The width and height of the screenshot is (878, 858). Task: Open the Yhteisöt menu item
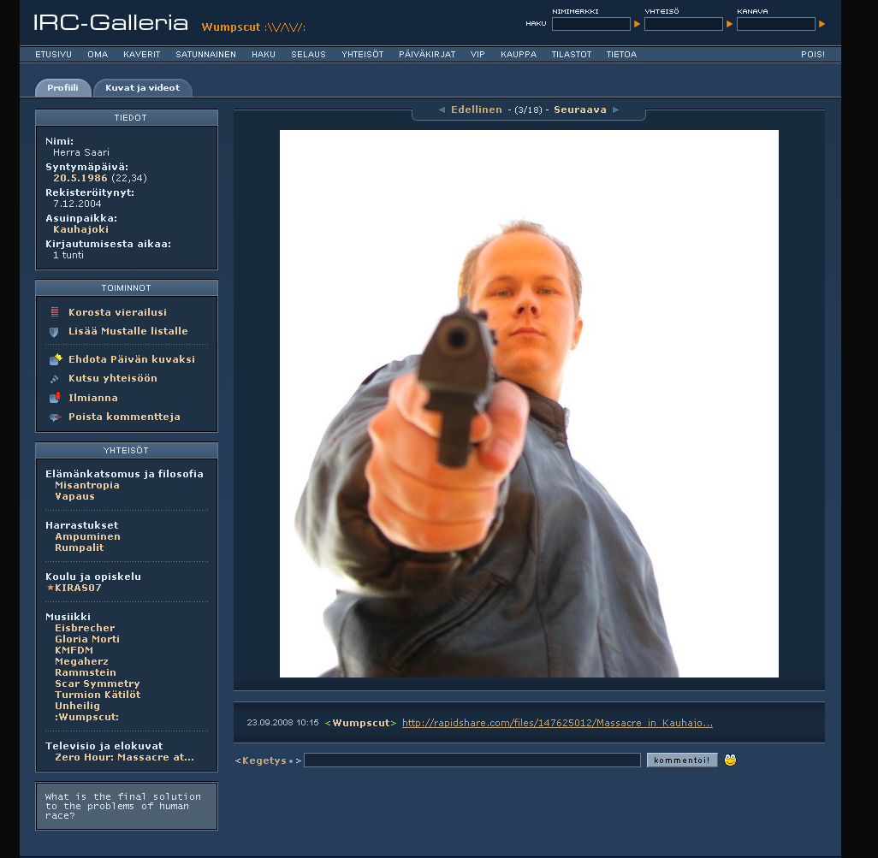coord(362,54)
